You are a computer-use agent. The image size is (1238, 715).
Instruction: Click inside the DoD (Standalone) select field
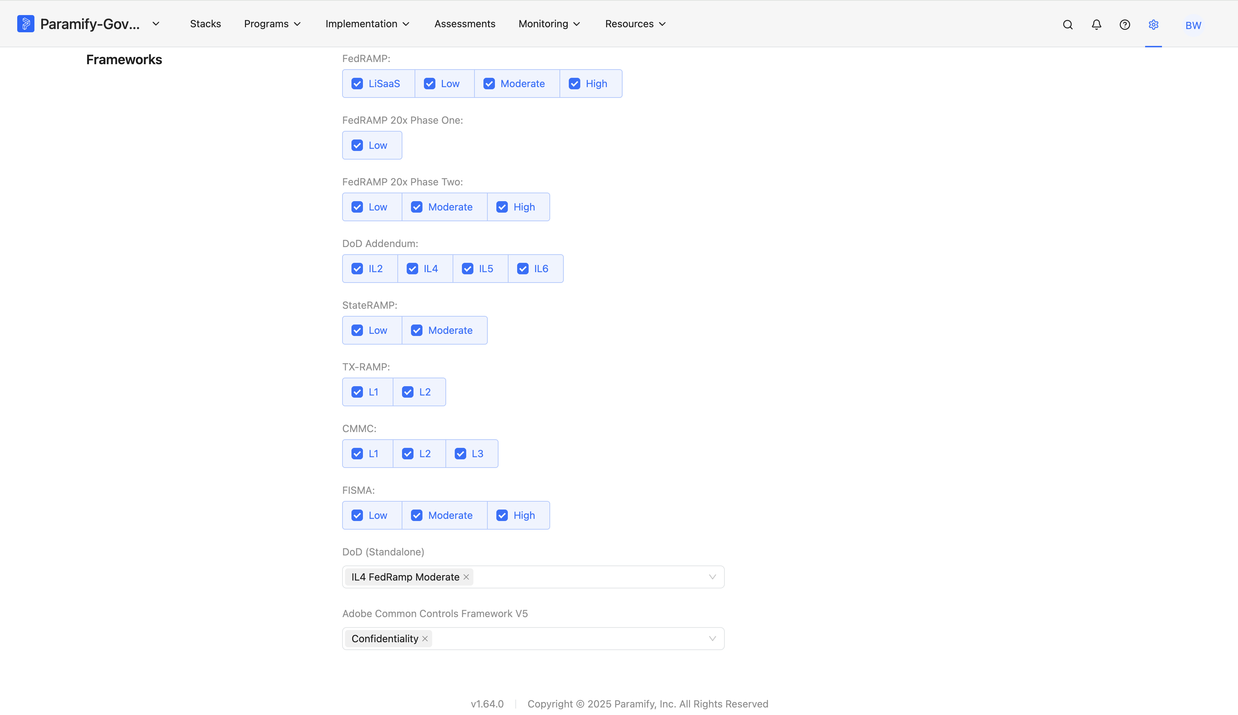533,577
